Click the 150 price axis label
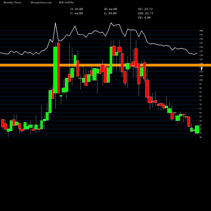 201,39
